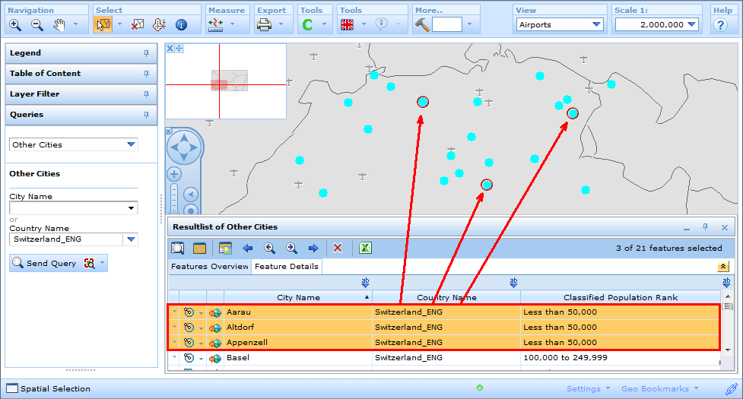Sort by the City Name column header

(x=298, y=297)
